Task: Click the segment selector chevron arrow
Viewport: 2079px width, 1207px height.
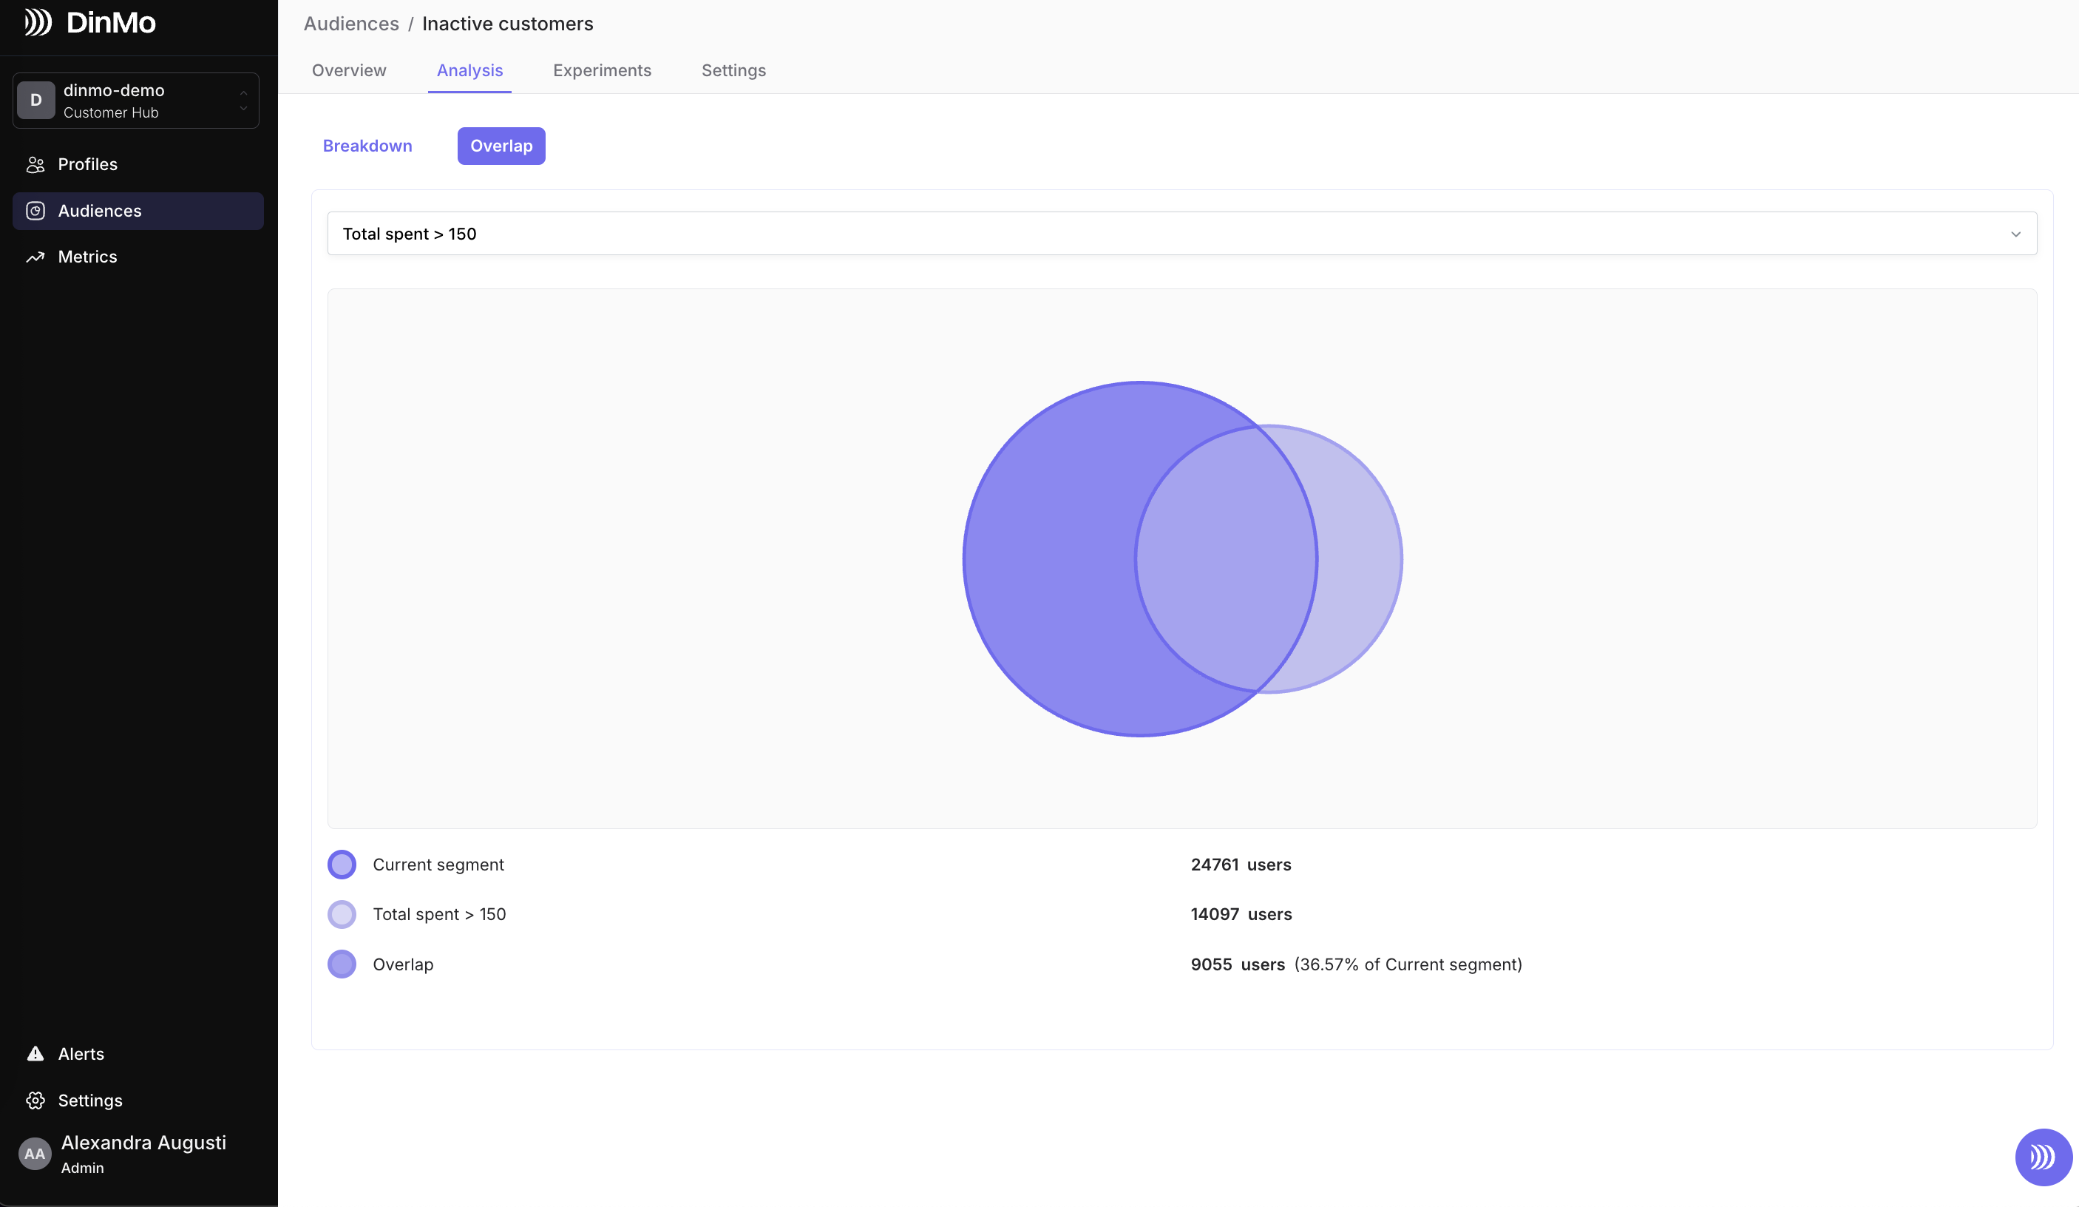Action: (x=2015, y=234)
